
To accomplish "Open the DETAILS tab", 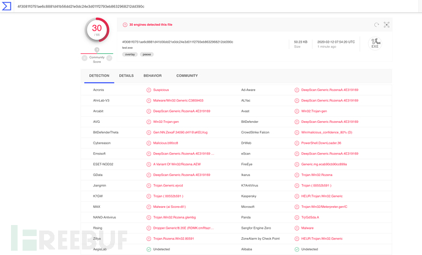I will click(126, 76).
